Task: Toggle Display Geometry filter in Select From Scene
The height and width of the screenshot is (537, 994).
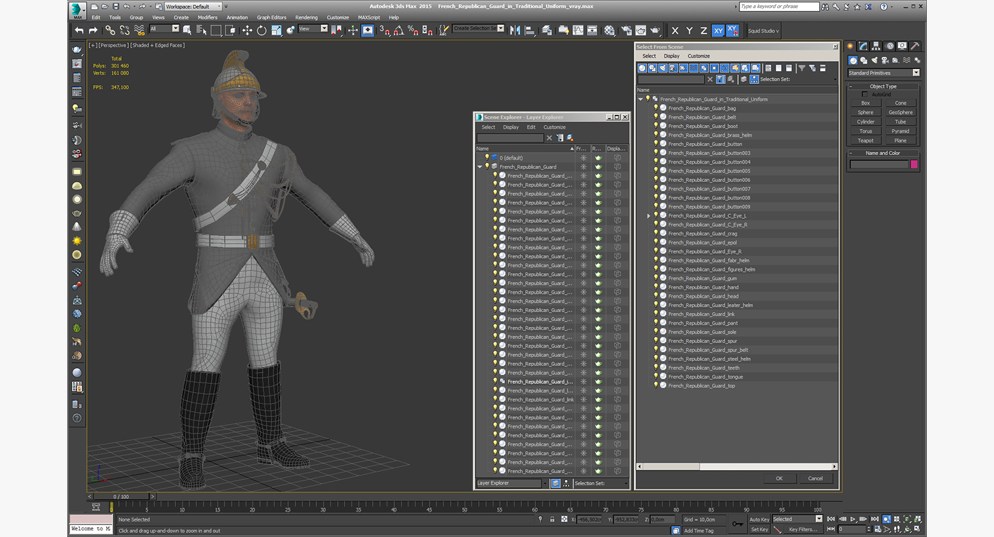Action: [642, 68]
